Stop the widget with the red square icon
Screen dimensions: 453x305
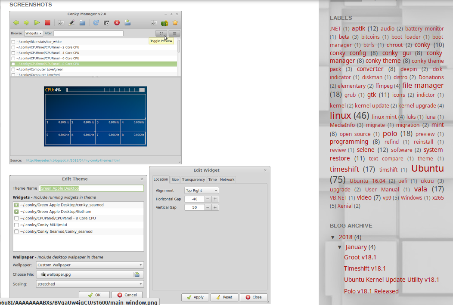click(48, 22)
